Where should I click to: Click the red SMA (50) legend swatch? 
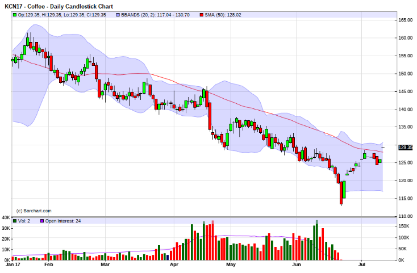202,15
